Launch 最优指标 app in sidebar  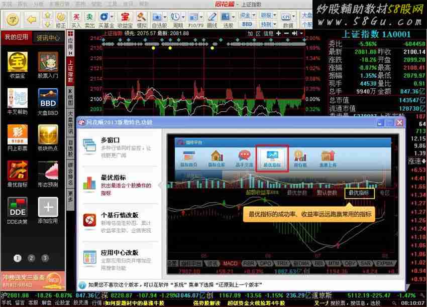pyautogui.click(x=18, y=174)
